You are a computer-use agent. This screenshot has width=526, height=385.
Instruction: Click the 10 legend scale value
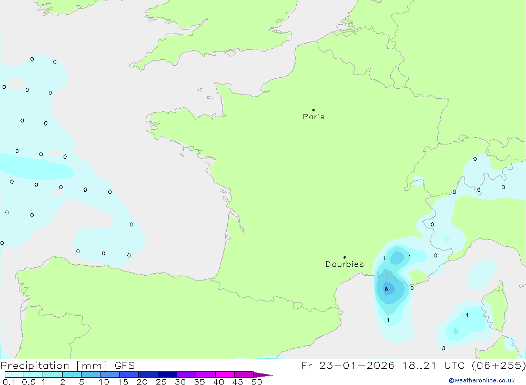pos(104,382)
